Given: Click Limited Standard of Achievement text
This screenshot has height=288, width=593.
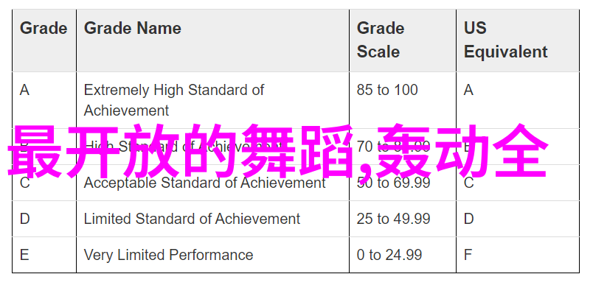Looking at the screenshot, I should [x=192, y=219].
